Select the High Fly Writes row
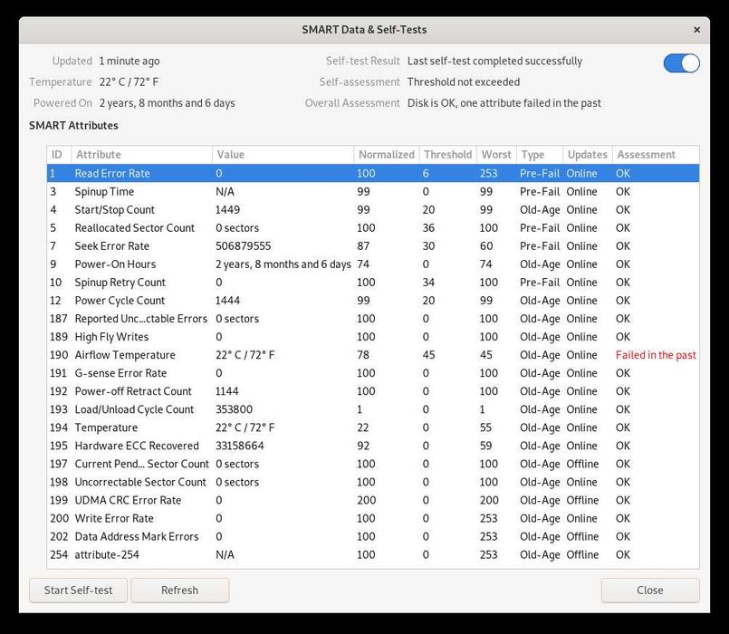The image size is (729, 634). (x=373, y=337)
